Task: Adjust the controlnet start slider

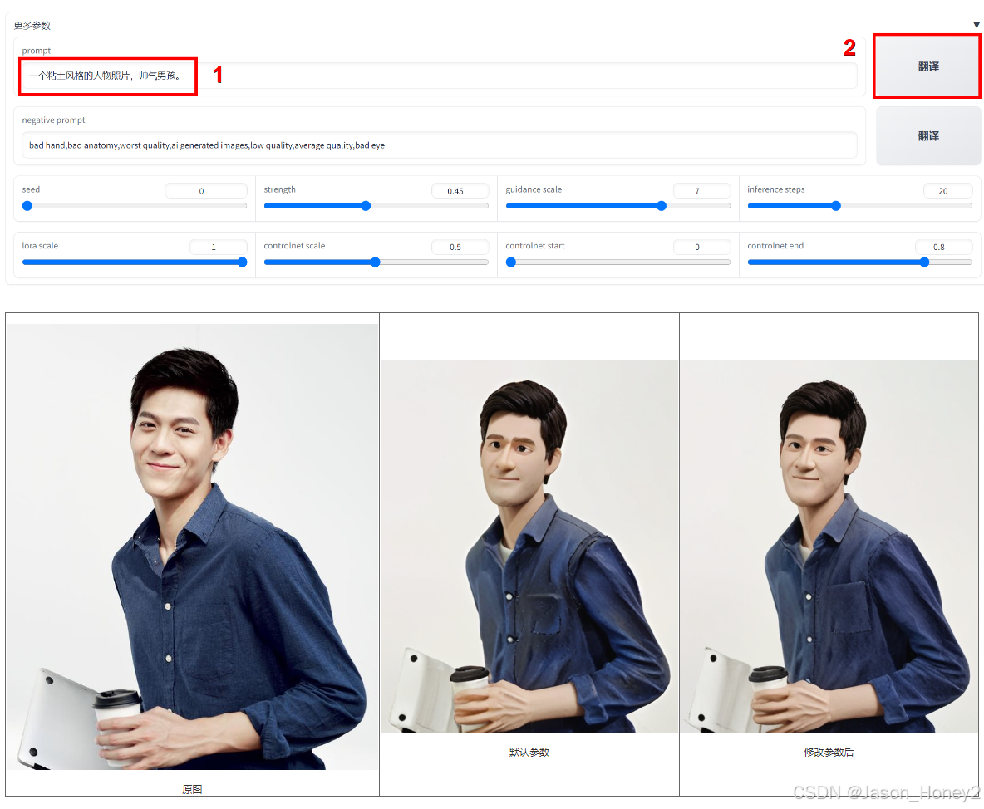Action: (x=618, y=262)
